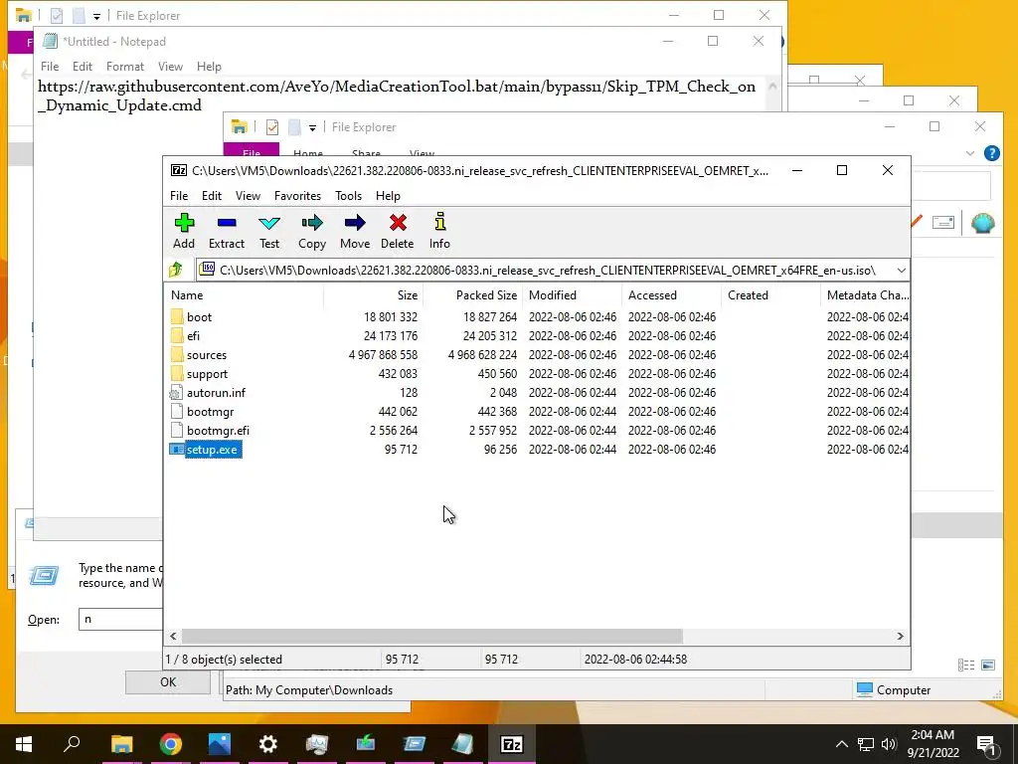Open 7-Zip Tools menu
This screenshot has width=1018, height=764.
(x=348, y=196)
